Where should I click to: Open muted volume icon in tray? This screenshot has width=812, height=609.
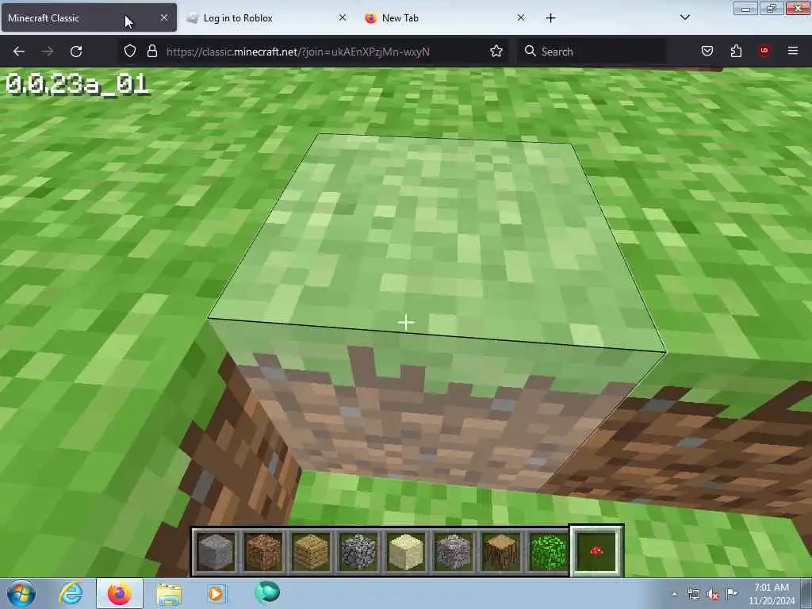click(x=713, y=594)
